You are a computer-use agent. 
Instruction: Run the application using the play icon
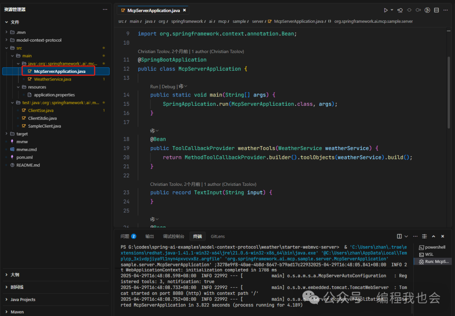coord(385,11)
